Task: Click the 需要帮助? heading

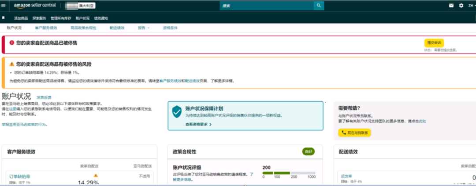Action: pyautogui.click(x=349, y=108)
